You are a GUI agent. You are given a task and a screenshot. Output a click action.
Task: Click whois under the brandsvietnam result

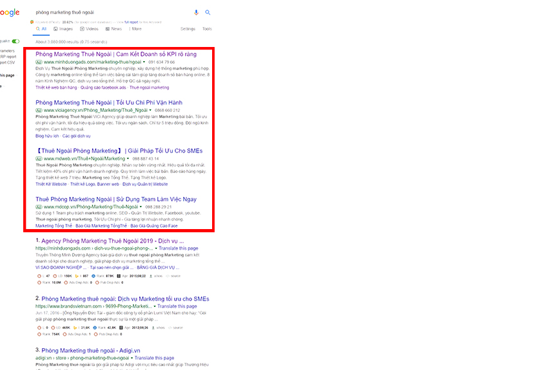tap(159, 328)
